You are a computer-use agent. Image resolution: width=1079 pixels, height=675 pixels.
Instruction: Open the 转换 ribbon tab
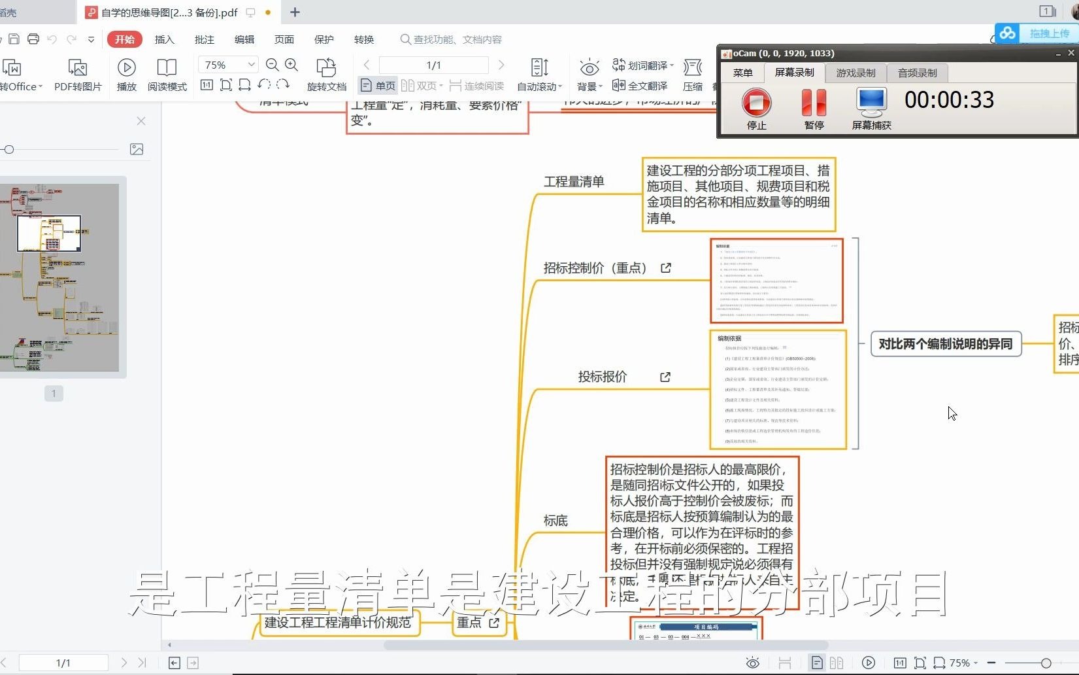tap(363, 39)
